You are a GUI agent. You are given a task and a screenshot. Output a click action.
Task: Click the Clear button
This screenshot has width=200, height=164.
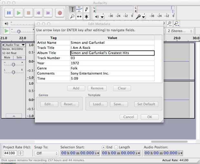click(122, 88)
